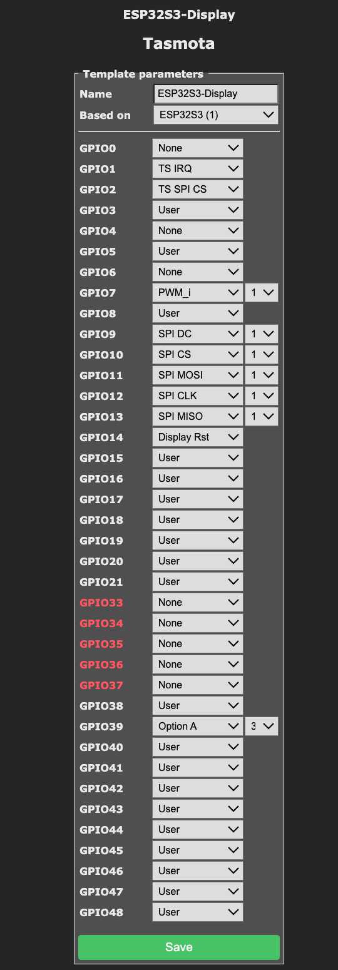Click the green Save button
Viewport: 338px width, 970px height.
[x=179, y=947]
